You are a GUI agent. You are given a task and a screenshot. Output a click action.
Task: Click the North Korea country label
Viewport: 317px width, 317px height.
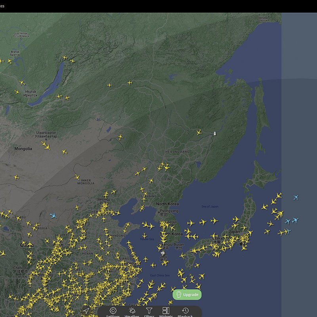click(167, 204)
